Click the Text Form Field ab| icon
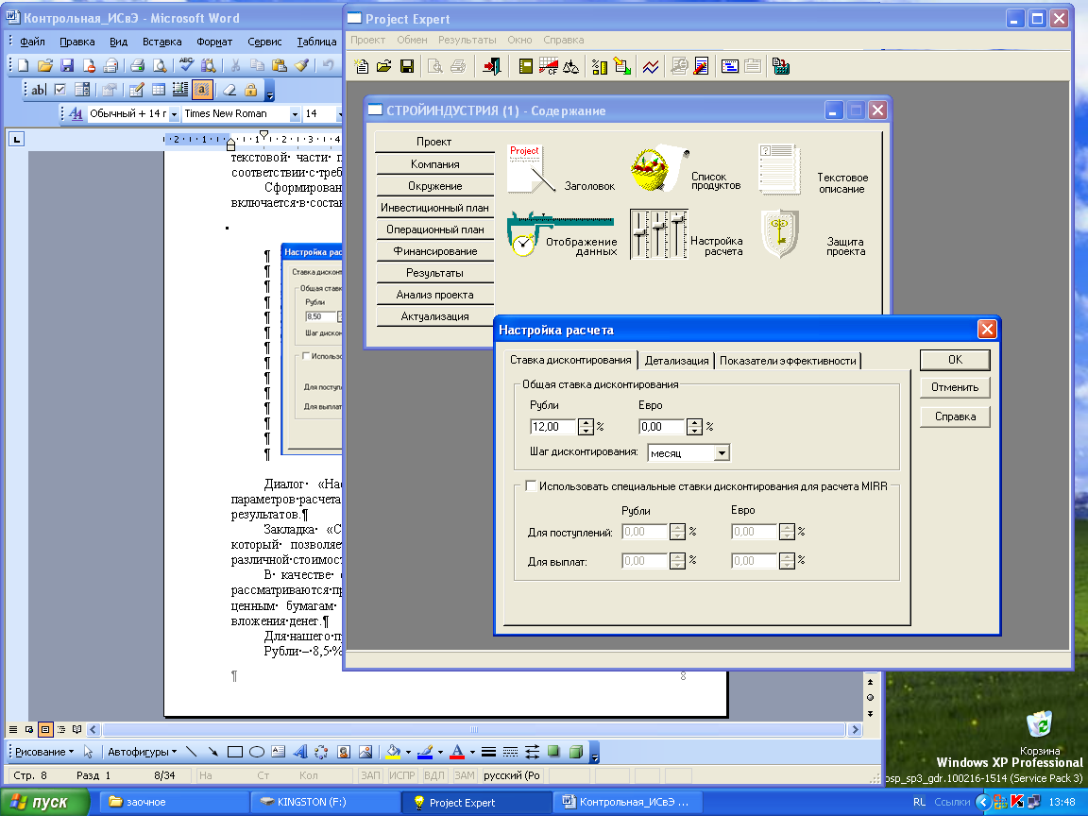 click(38, 90)
